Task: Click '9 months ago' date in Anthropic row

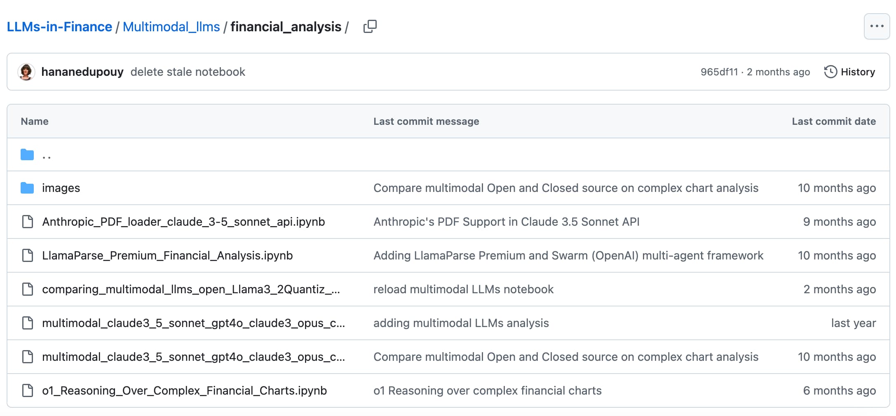Action: click(x=840, y=222)
